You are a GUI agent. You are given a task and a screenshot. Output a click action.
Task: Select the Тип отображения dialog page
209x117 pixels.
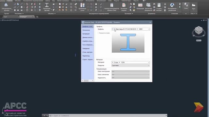88,45
